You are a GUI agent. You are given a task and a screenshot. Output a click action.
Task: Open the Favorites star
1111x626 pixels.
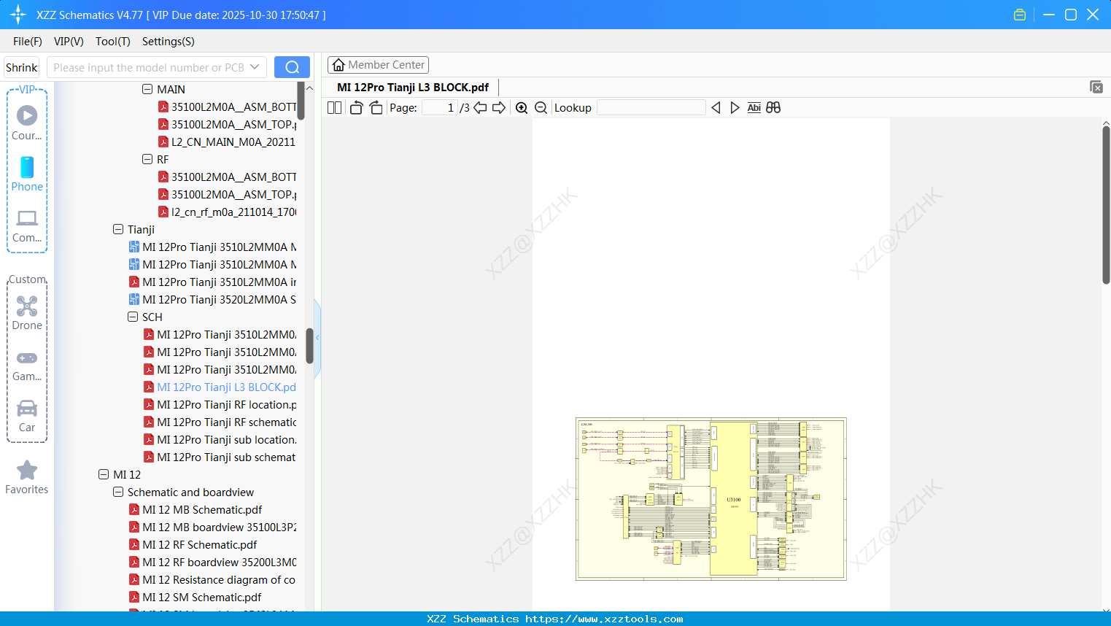pyautogui.click(x=27, y=478)
